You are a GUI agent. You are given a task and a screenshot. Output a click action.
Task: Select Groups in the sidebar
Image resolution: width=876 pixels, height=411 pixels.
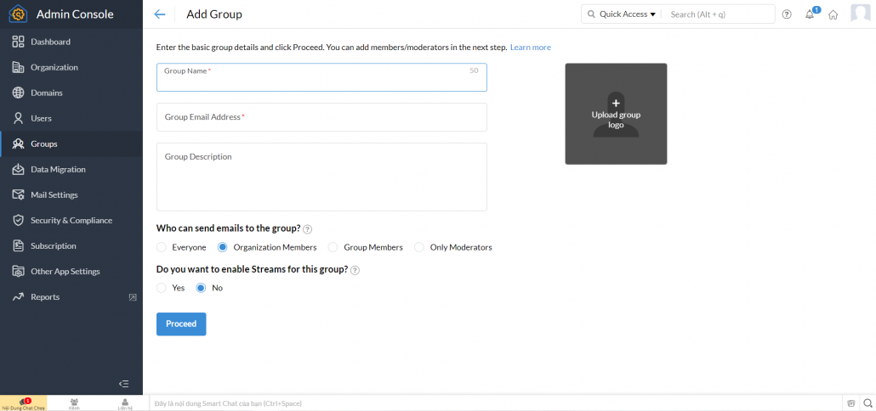[x=71, y=144]
